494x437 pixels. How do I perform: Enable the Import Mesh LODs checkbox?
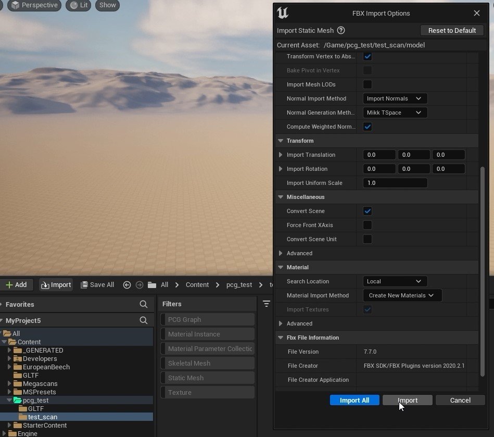click(x=368, y=84)
